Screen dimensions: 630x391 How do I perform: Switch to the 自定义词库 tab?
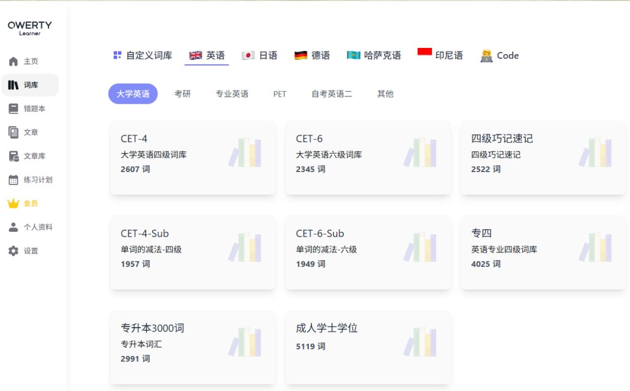click(143, 55)
